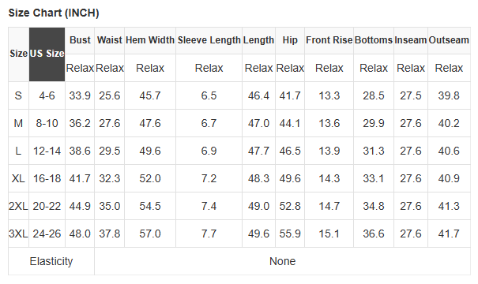Click the S size row label

pyautogui.click(x=18, y=95)
